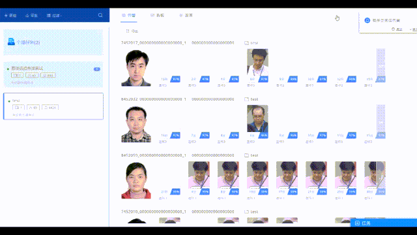This screenshot has height=235, width=417.
Task: Select the first task card with blue badge
Action: tap(53, 74)
